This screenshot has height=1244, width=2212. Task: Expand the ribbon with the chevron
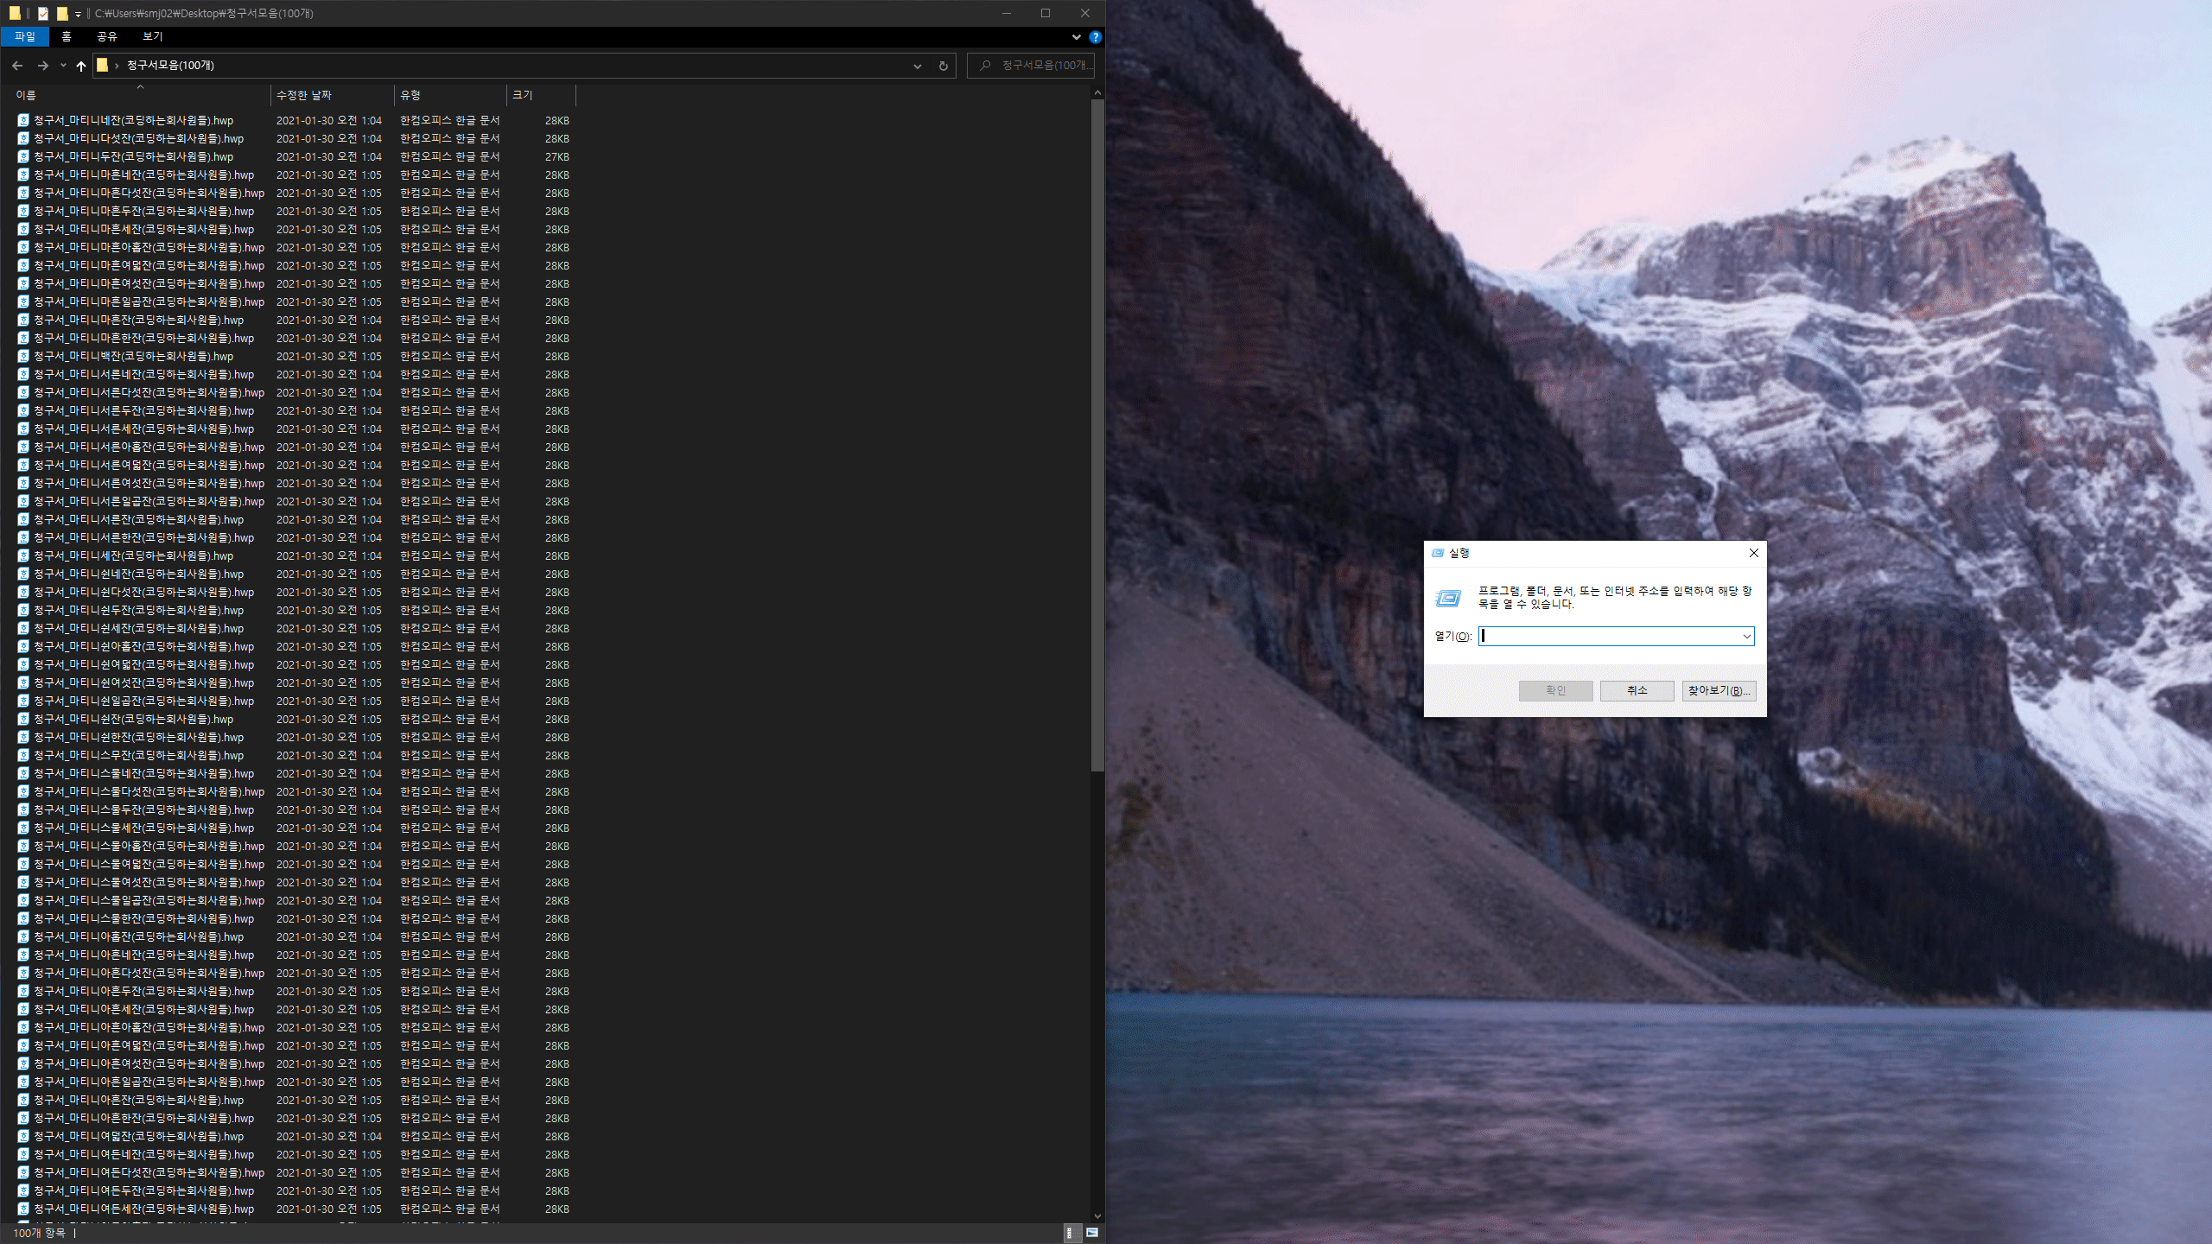pyautogui.click(x=1076, y=37)
